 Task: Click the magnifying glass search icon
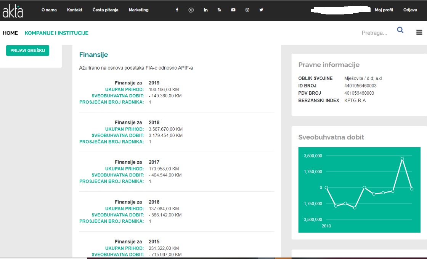(x=400, y=30)
